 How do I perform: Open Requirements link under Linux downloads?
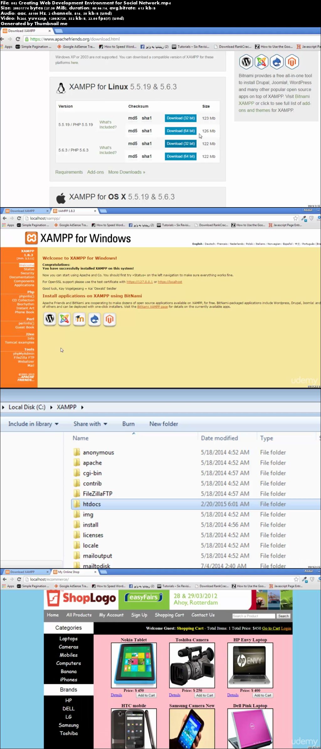[69, 172]
